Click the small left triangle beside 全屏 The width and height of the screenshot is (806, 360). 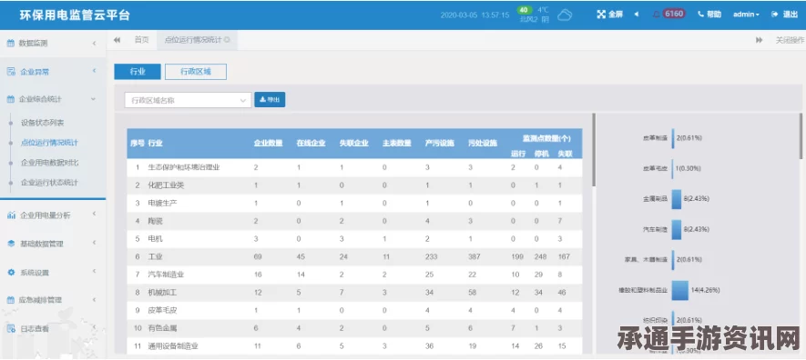pyautogui.click(x=637, y=15)
